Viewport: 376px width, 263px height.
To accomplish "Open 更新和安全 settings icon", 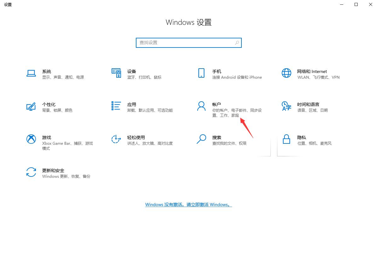I will tap(31, 172).
